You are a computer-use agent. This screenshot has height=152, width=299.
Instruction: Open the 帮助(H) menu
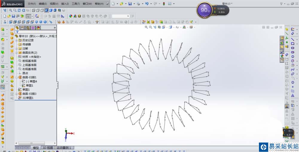click(99, 4)
